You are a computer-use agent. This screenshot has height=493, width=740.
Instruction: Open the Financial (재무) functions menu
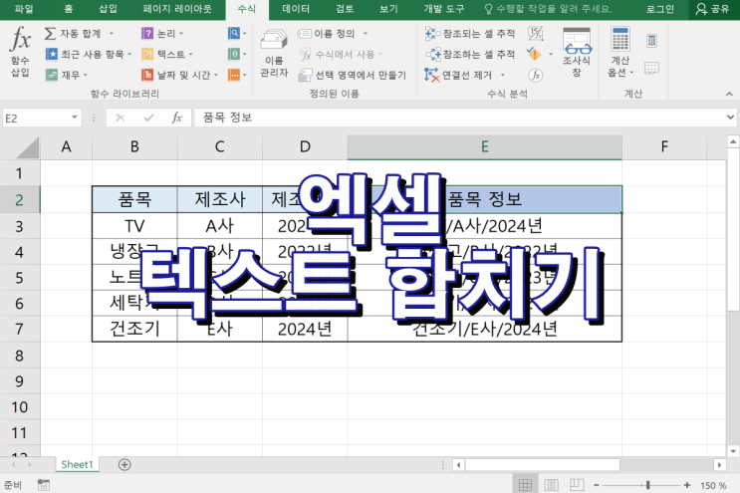point(63,75)
